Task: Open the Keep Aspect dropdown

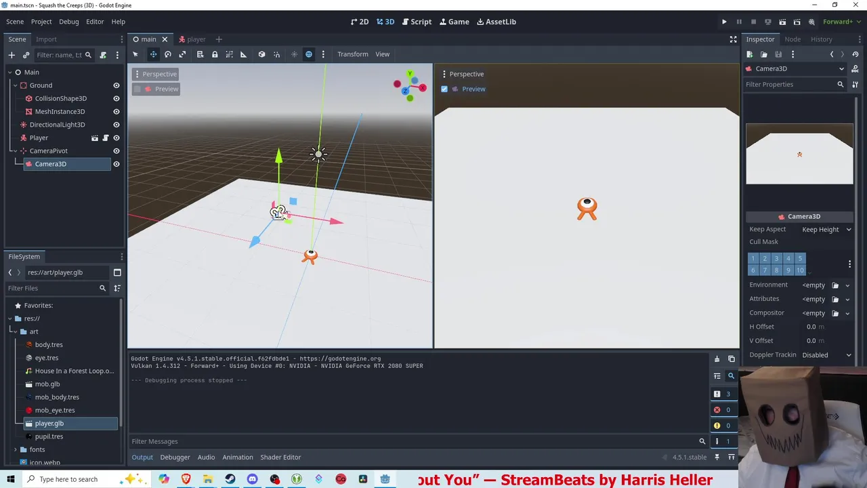Action: point(826,230)
